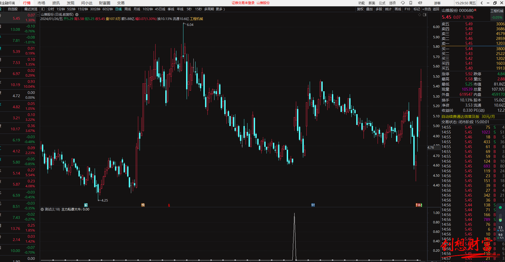Viewport: 505px width, 262px height.
Task: Select the 60分钟 period
Action: click(x=108, y=9)
